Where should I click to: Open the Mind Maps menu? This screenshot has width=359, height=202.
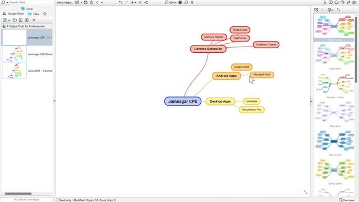click(65, 2)
